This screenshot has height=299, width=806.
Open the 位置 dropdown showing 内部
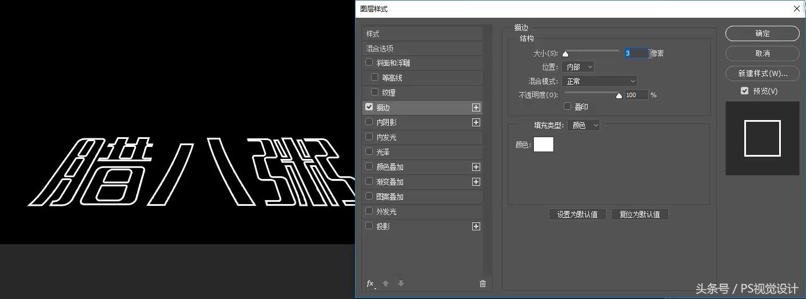pos(578,67)
